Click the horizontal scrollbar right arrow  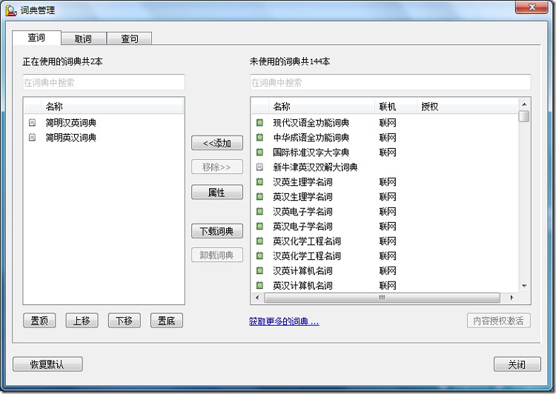point(512,298)
